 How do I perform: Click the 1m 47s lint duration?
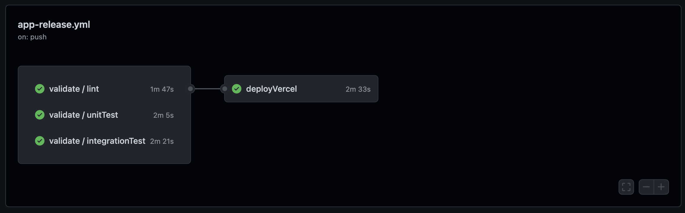pos(162,89)
